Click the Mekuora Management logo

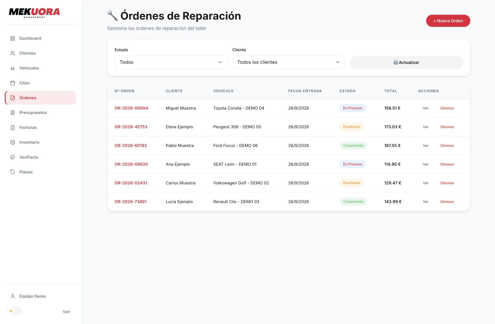tap(34, 13)
